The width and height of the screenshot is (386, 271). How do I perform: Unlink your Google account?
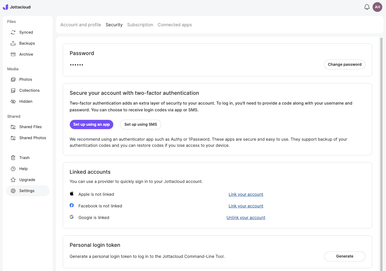coord(246,217)
